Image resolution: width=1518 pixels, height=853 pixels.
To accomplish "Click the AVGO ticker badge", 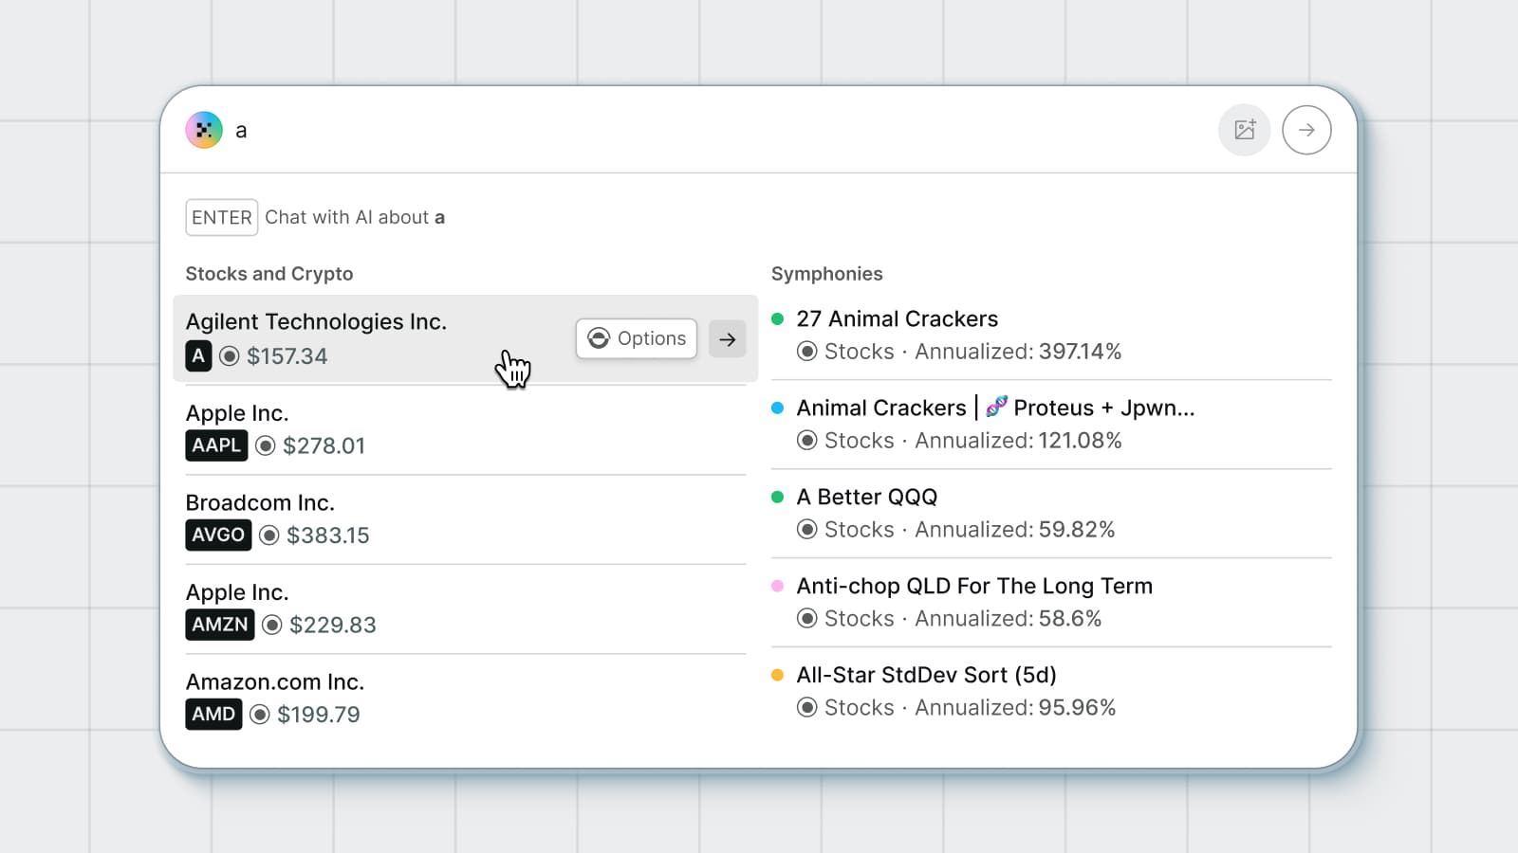I will pyautogui.click(x=218, y=535).
